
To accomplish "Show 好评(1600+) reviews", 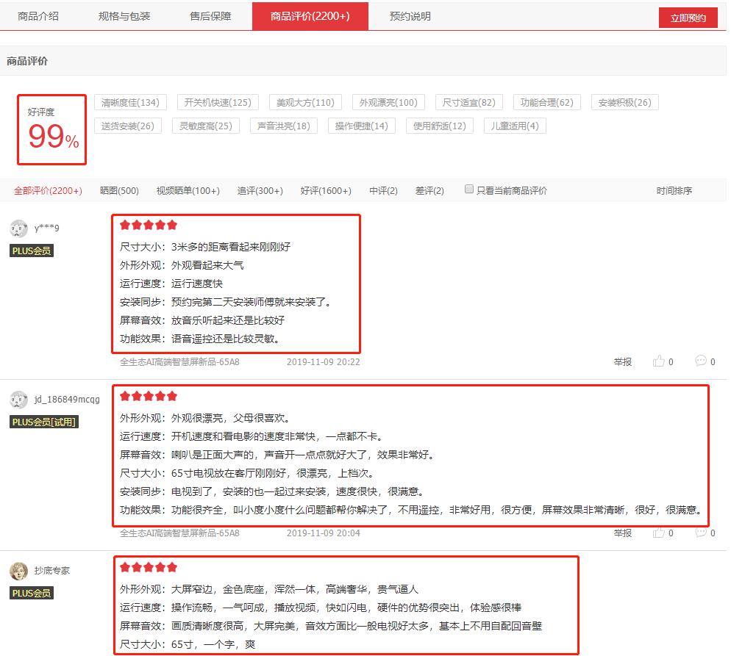I will [326, 191].
